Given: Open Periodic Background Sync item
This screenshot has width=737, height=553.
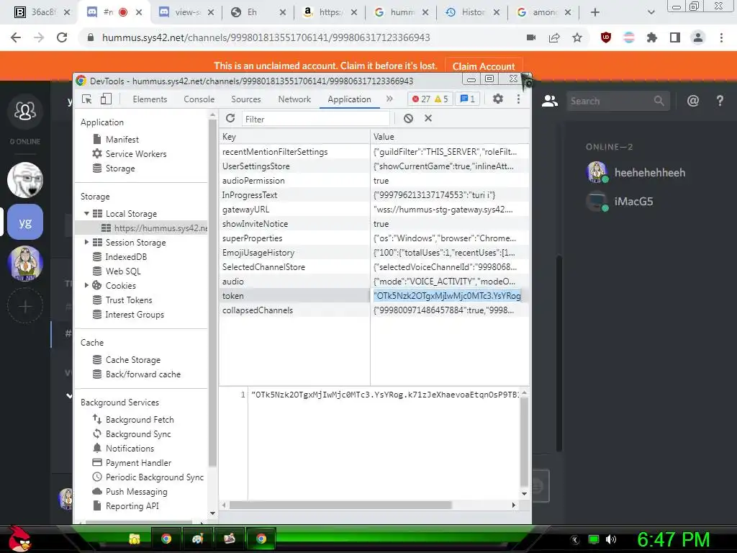Looking at the screenshot, I should [154, 477].
